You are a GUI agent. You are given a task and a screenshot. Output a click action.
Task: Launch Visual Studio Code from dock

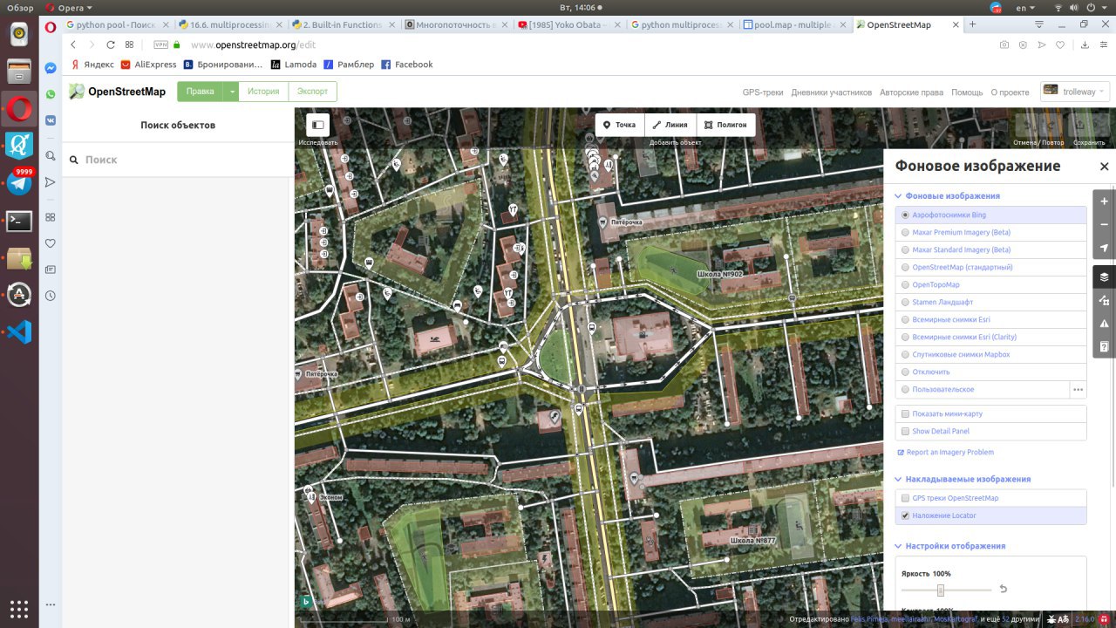[19, 331]
